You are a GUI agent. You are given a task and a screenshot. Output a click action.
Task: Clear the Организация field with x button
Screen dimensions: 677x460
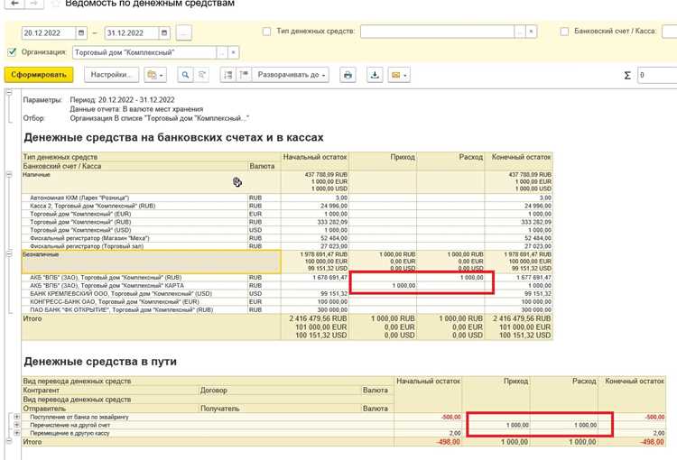(x=233, y=52)
